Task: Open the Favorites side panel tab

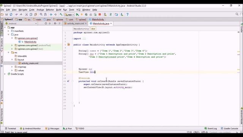Action: click(x=2, y=97)
